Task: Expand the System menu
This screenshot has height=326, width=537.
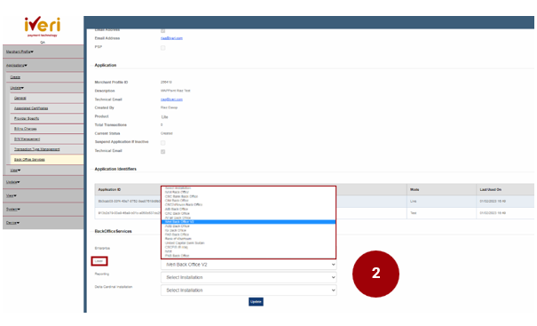Action: click(12, 209)
